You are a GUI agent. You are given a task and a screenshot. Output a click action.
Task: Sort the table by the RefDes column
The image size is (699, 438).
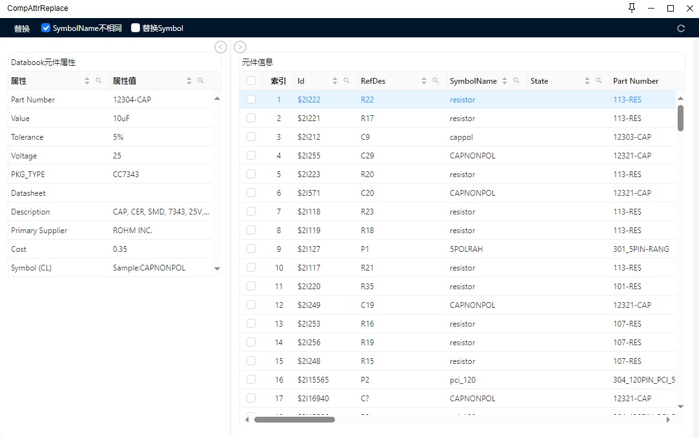point(424,81)
